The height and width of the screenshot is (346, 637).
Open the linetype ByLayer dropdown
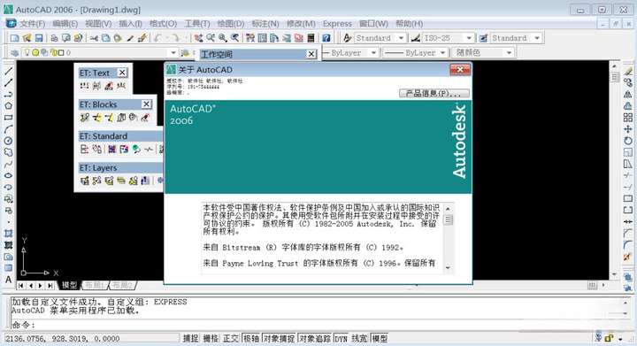point(373,53)
